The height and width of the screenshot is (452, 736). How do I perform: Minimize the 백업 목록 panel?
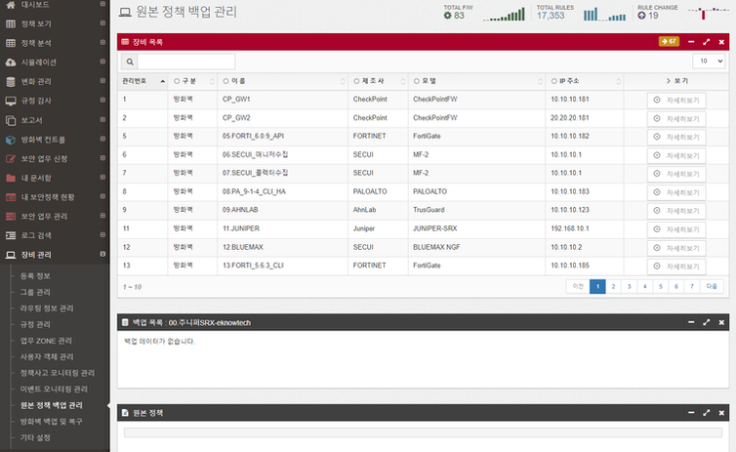(x=691, y=322)
